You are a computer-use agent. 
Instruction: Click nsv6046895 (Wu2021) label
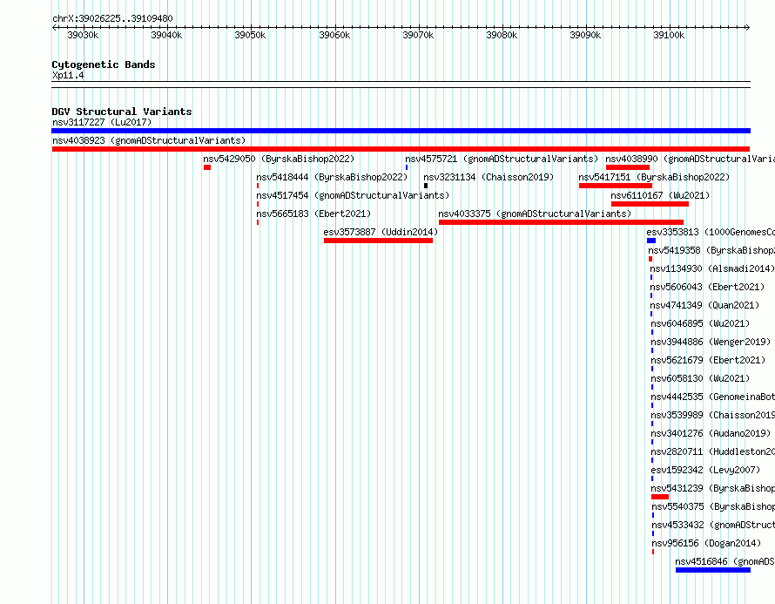700,323
